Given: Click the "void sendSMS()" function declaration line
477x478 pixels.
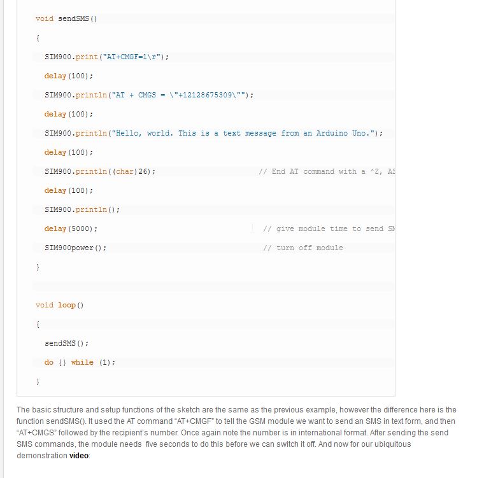Looking at the screenshot, I should pos(66,18).
